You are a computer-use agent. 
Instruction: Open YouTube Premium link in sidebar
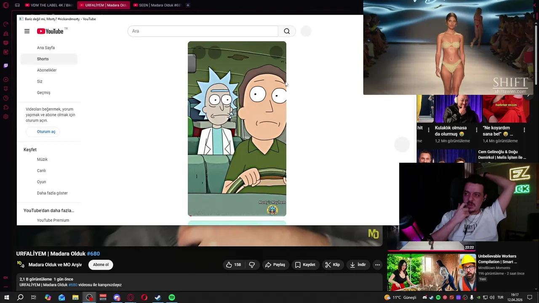[x=49, y=220]
